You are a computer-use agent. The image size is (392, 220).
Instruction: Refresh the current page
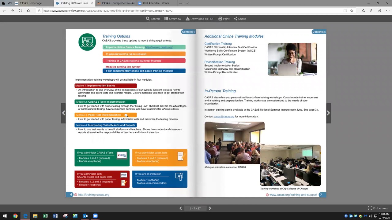click(20, 11)
